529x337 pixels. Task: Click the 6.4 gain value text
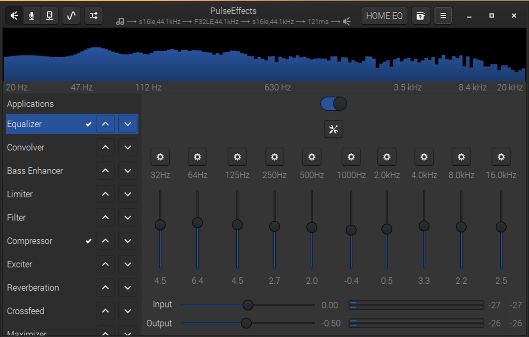pyautogui.click(x=197, y=281)
